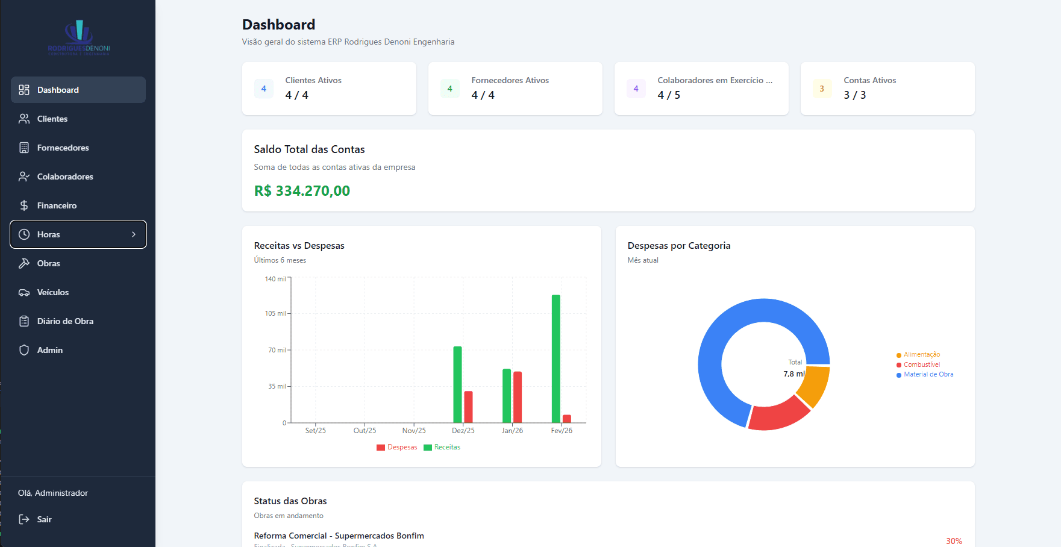Toggle Receitas series in bar chart legend

(x=442, y=447)
